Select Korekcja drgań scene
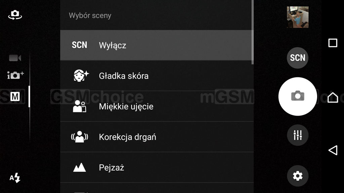Screen dimensions: 344x193 click(x=157, y=137)
